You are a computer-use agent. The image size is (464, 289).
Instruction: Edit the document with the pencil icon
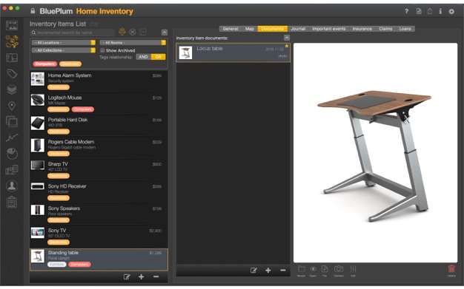[x=253, y=270]
